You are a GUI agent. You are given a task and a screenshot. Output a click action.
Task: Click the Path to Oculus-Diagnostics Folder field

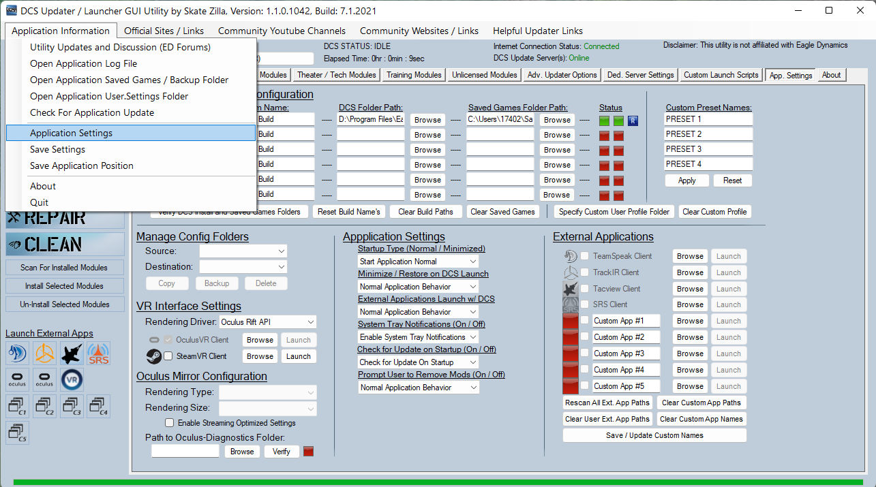click(x=185, y=451)
